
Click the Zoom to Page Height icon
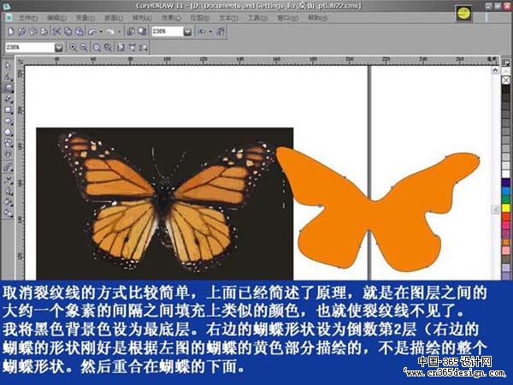pos(144,47)
